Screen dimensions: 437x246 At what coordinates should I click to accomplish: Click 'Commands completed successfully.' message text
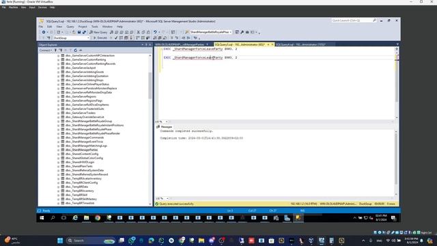coord(186,131)
